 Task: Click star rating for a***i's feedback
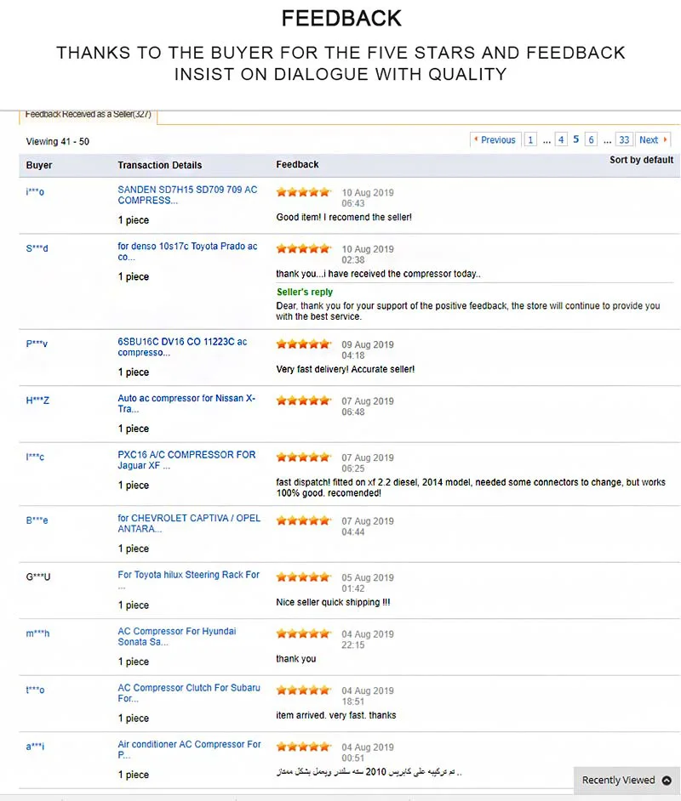[304, 747]
